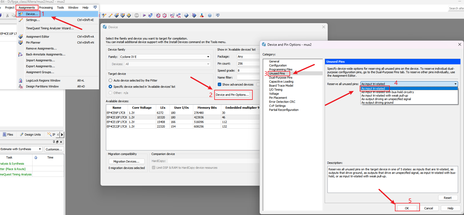Select highlighted 'As input tri-stated' list option
The height and width of the screenshot is (215, 464).
pos(409,89)
